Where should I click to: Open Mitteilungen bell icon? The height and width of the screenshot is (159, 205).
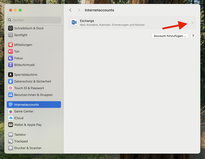click(11, 45)
